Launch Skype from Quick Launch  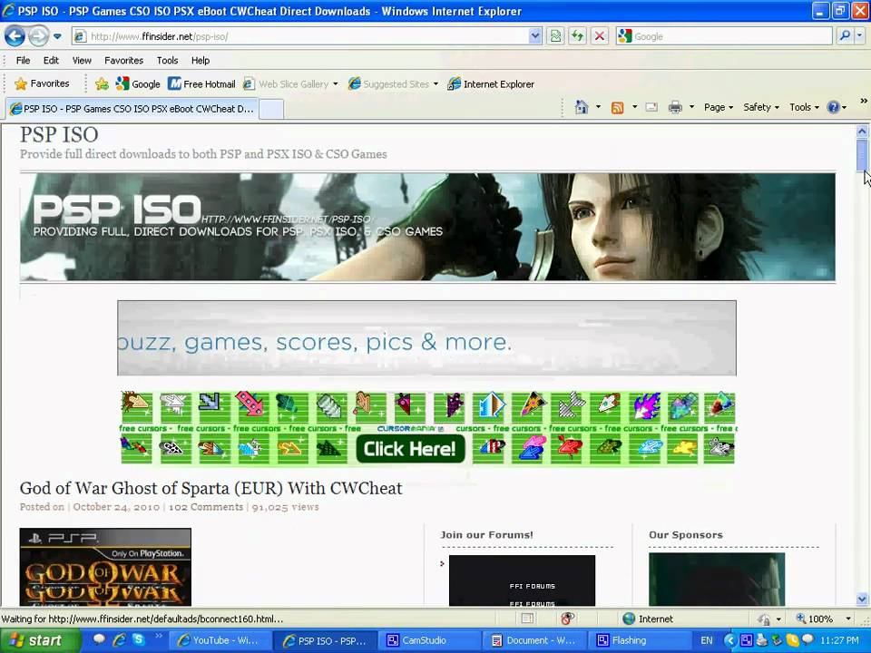point(138,639)
